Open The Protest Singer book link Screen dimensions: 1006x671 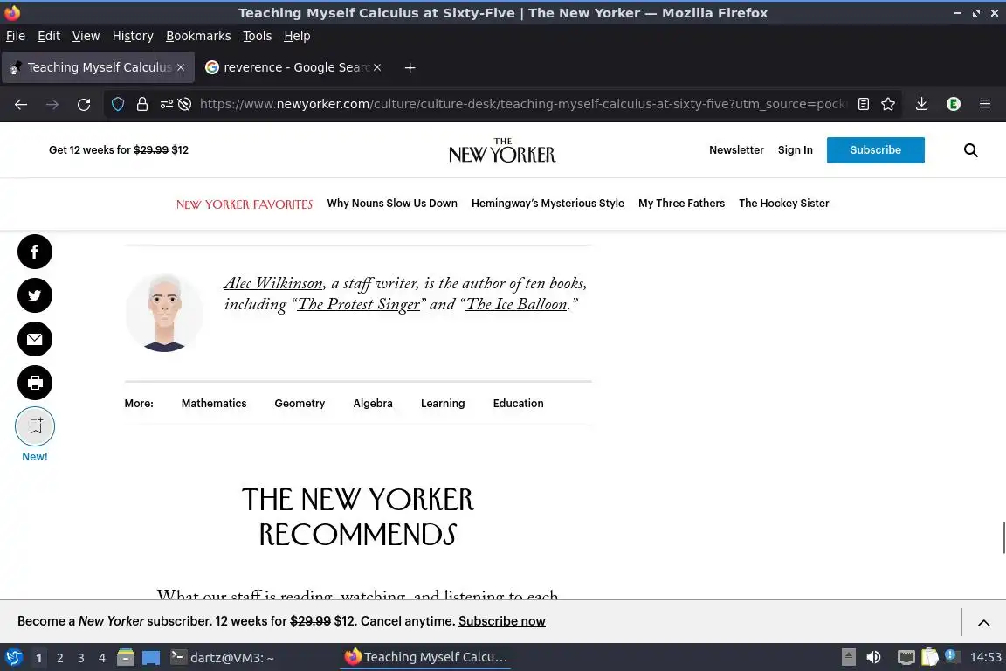click(x=358, y=305)
